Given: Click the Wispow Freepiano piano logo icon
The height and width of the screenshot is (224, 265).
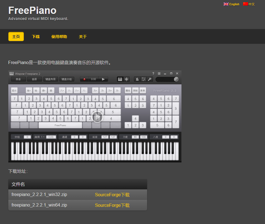Looking at the screenshot, I should [11, 73].
